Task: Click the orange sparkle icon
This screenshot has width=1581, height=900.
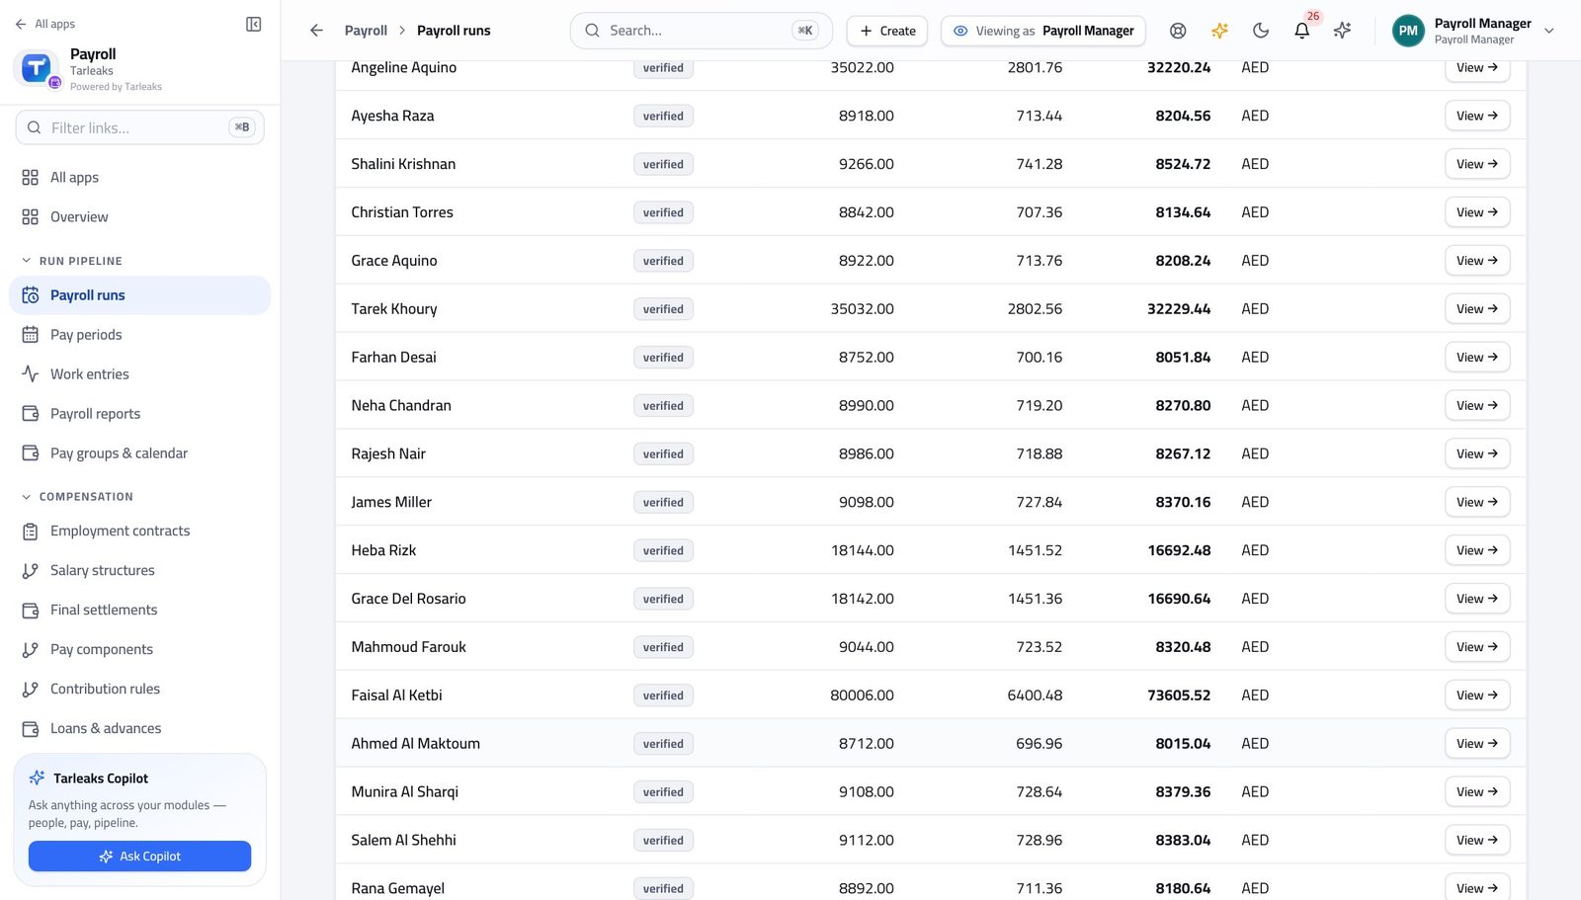Action: click(x=1219, y=31)
